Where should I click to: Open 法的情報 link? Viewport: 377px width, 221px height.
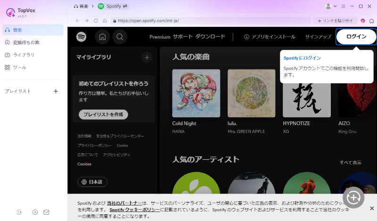pos(84,136)
